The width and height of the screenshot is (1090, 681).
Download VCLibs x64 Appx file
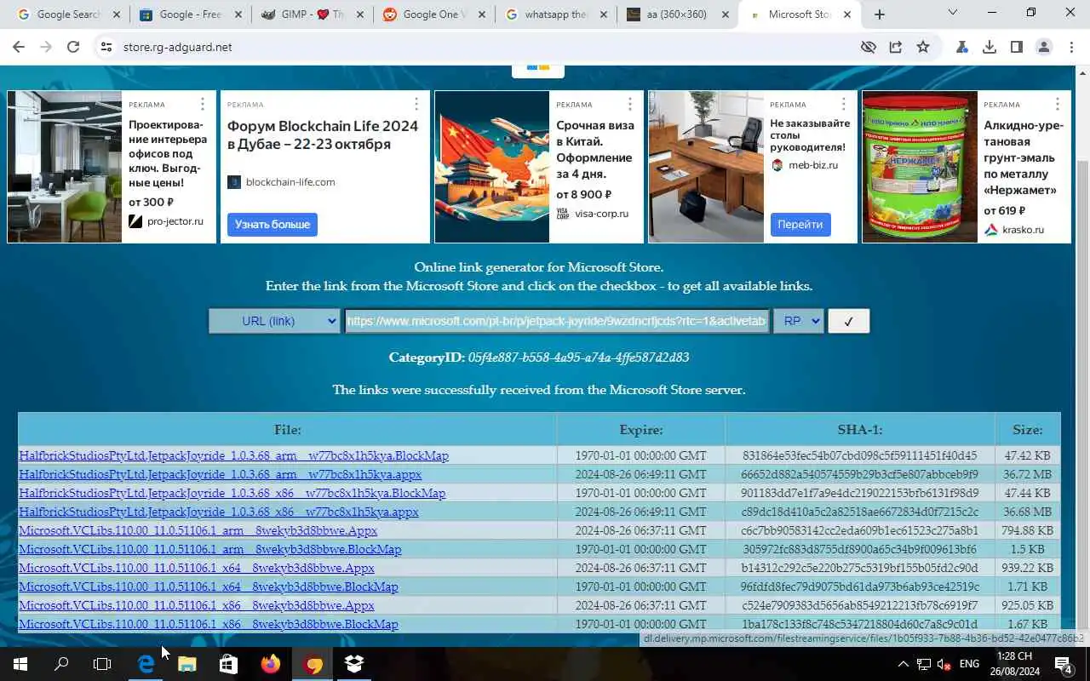pyautogui.click(x=196, y=568)
